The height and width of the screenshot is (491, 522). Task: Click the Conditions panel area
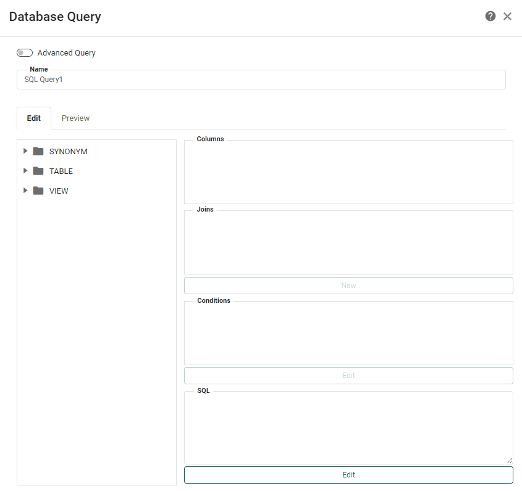[348, 333]
